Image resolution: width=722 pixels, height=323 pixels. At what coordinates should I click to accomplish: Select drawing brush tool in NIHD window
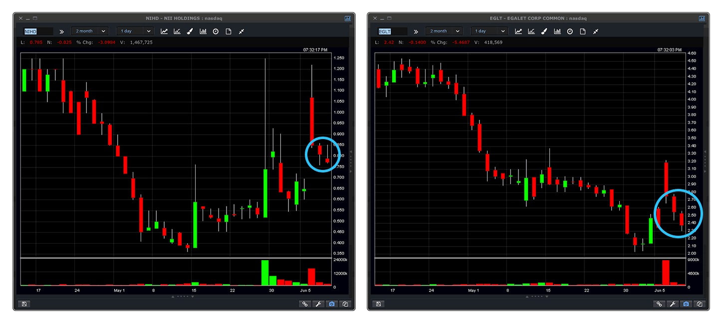190,31
